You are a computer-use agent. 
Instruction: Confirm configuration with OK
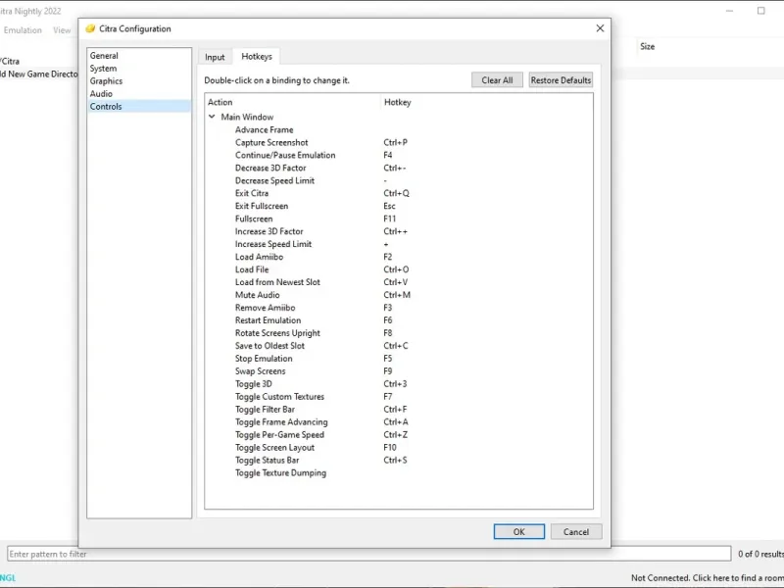tap(519, 531)
